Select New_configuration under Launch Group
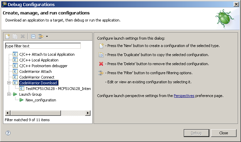The width and height of the screenshot is (241, 142). click(41, 100)
